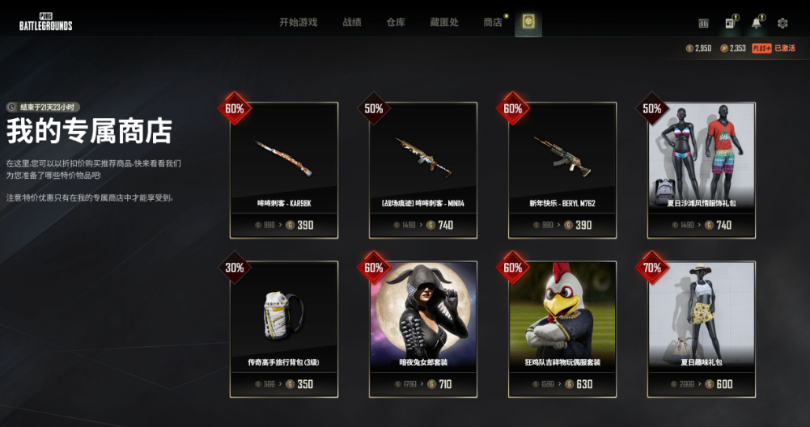Click the BP balance 2,353 icon
The image size is (810, 427).
[723, 48]
